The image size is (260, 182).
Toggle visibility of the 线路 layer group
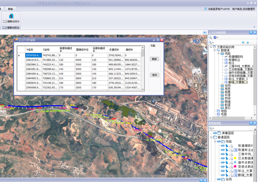click(219, 141)
